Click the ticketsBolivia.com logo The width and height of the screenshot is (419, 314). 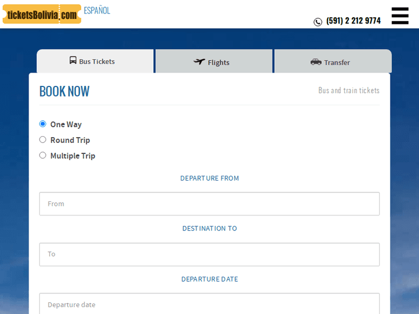[x=42, y=14]
